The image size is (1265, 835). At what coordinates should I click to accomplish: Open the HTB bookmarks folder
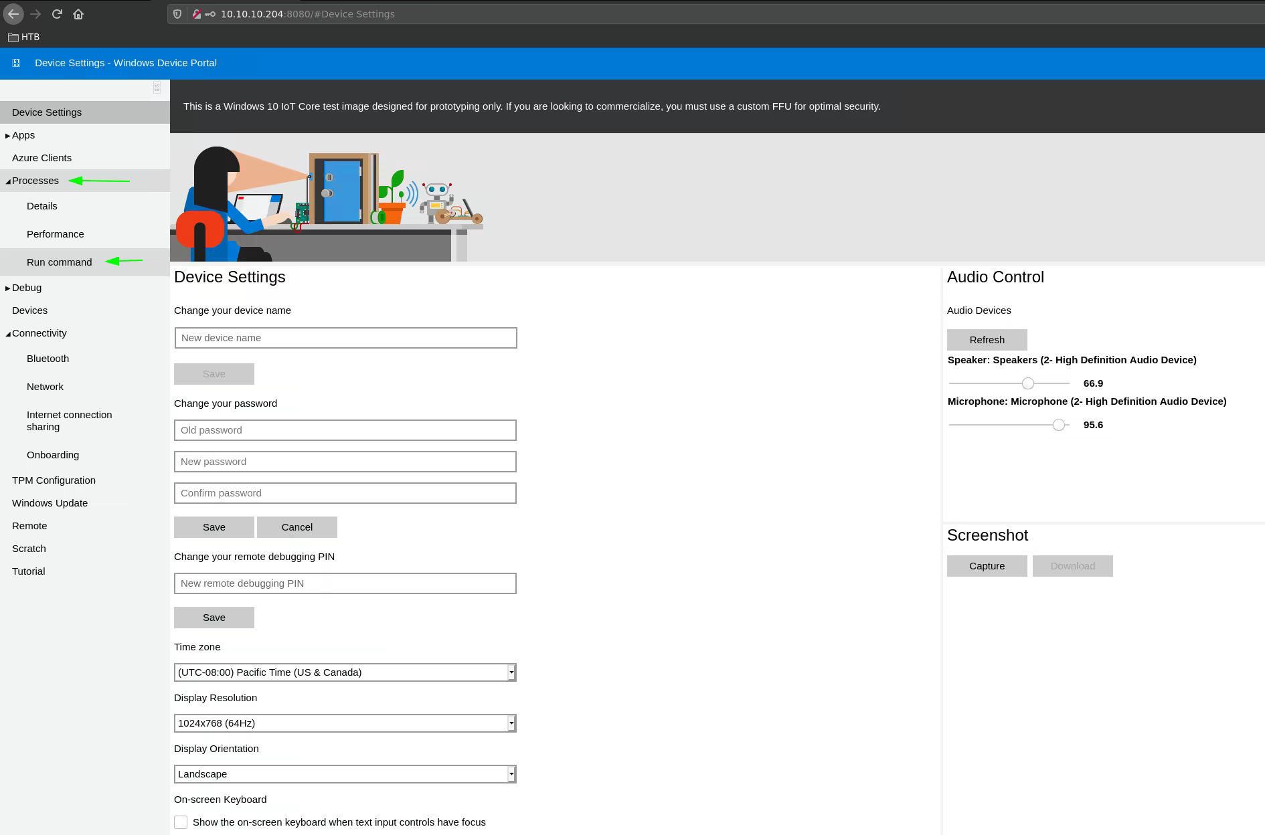click(23, 37)
